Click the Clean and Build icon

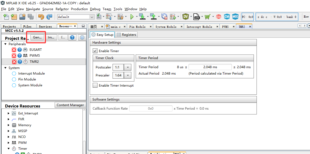point(121,17)
